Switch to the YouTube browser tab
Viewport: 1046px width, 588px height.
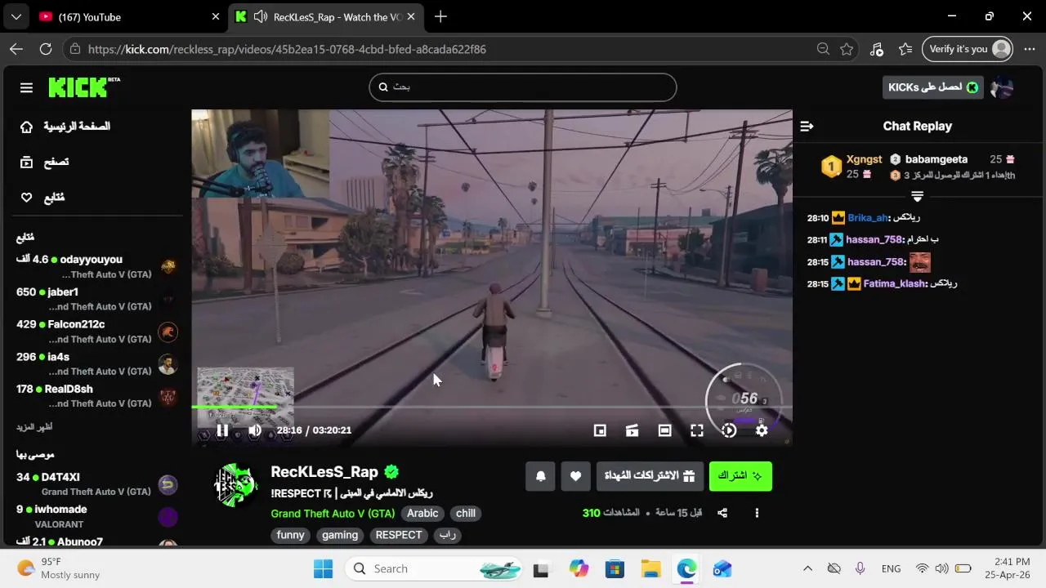tap(129, 16)
